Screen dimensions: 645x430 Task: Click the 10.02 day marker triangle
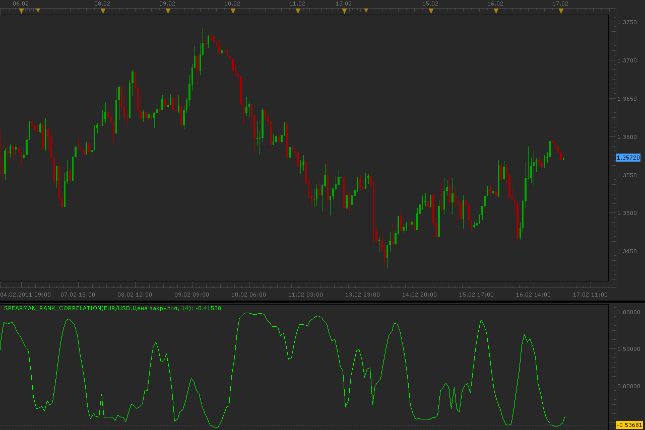click(233, 11)
